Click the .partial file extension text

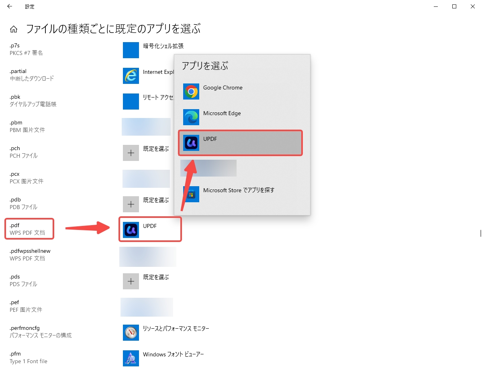18,71
